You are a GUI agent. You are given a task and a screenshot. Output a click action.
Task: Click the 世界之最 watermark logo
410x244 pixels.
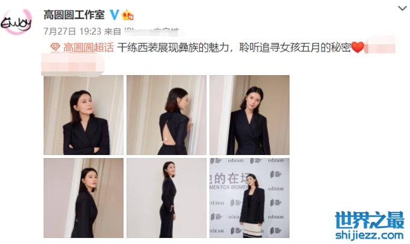[x=370, y=221]
